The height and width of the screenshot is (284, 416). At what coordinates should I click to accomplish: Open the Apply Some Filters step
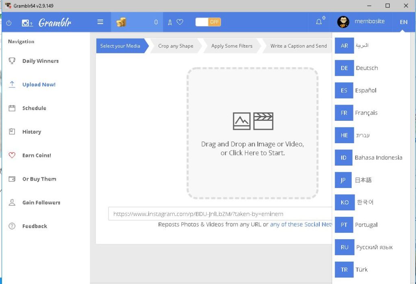pos(232,46)
